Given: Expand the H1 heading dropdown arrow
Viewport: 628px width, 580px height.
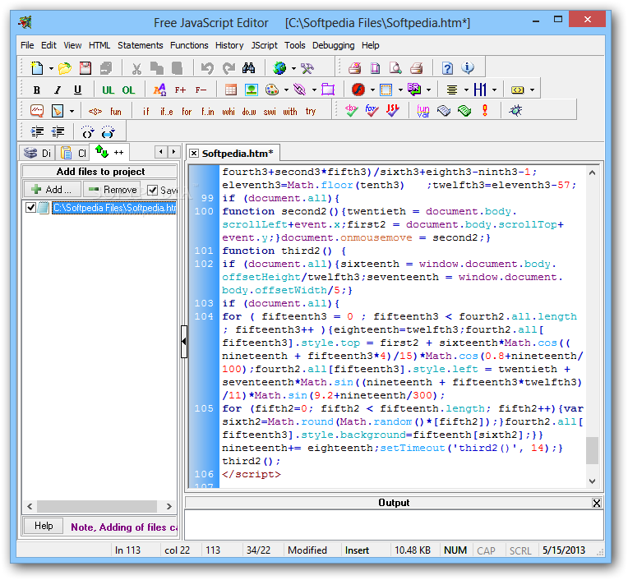Looking at the screenshot, I should 495,90.
